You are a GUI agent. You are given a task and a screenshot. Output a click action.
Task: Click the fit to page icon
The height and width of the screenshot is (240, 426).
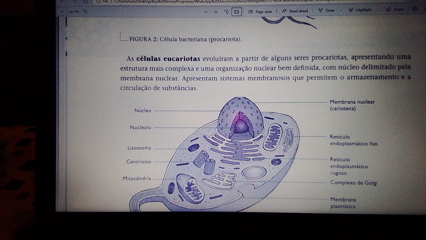[236, 12]
